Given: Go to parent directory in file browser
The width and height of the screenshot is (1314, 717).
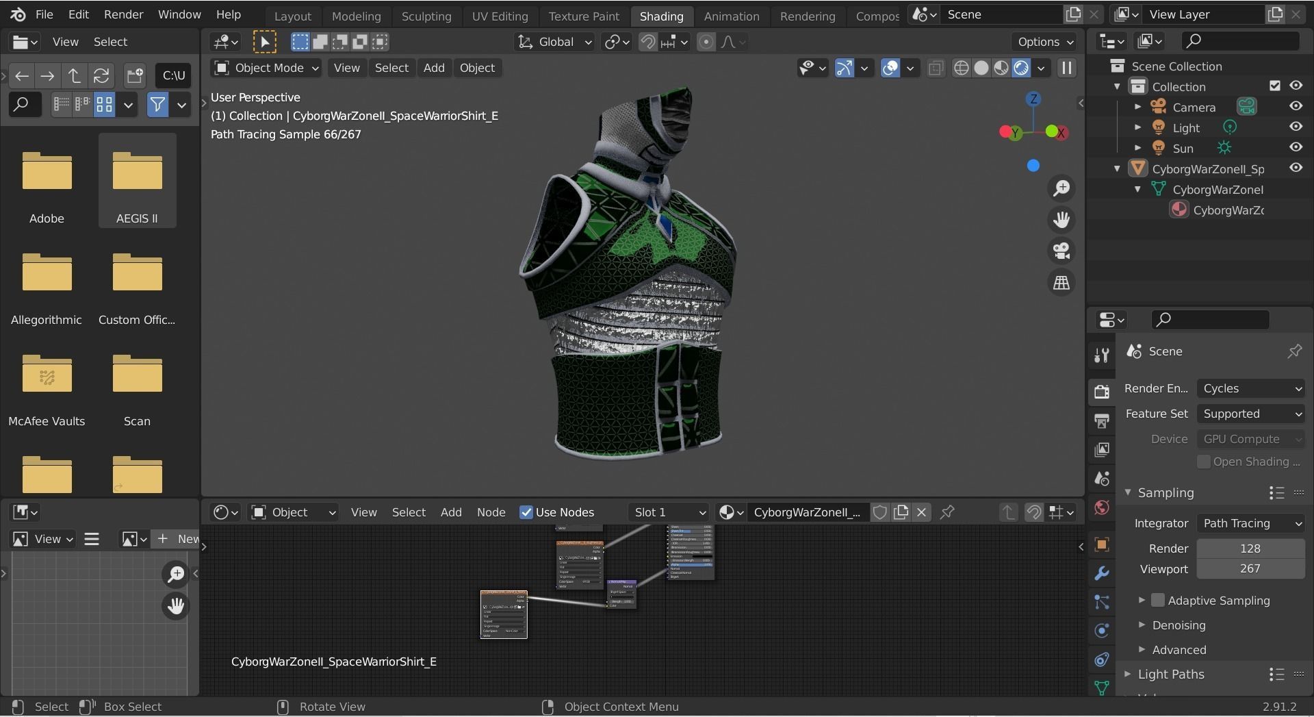Looking at the screenshot, I should pos(74,75).
